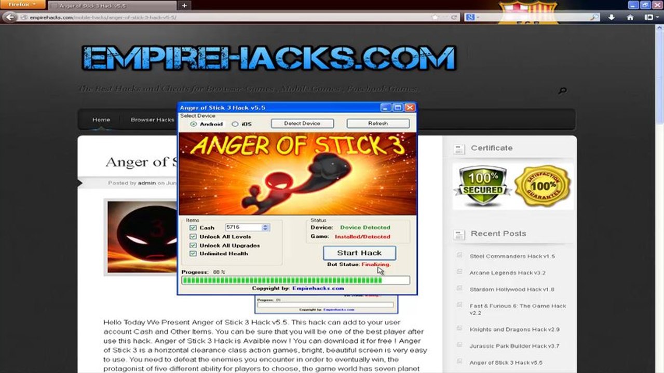Minimize the Anger of Stick 3 Hack window

point(385,107)
